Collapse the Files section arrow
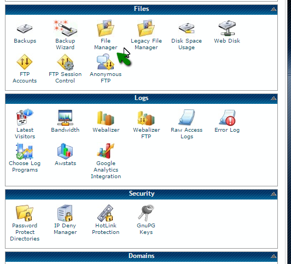291x264 pixels. [273, 9]
